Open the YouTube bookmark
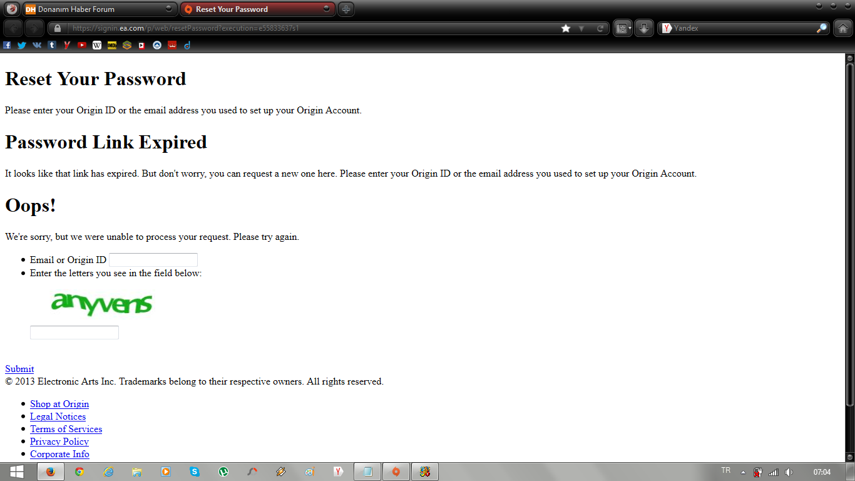The width and height of the screenshot is (855, 481). [82, 45]
